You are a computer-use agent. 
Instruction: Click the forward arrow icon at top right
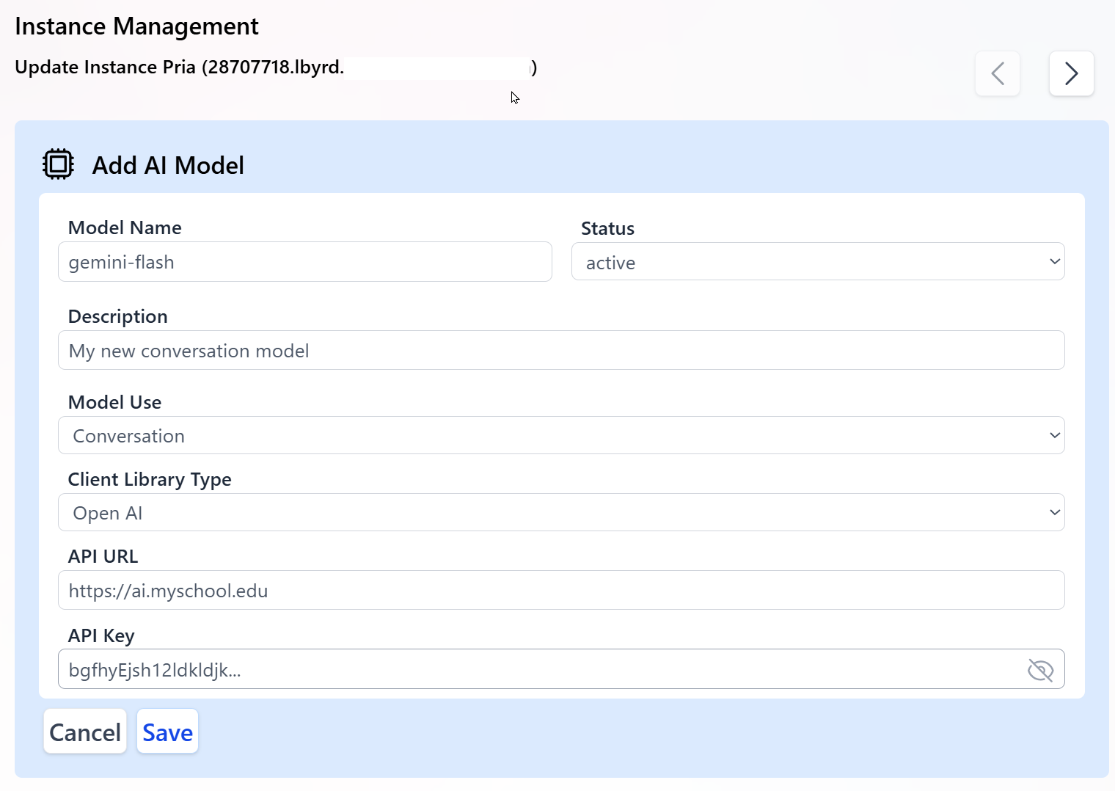click(x=1071, y=73)
